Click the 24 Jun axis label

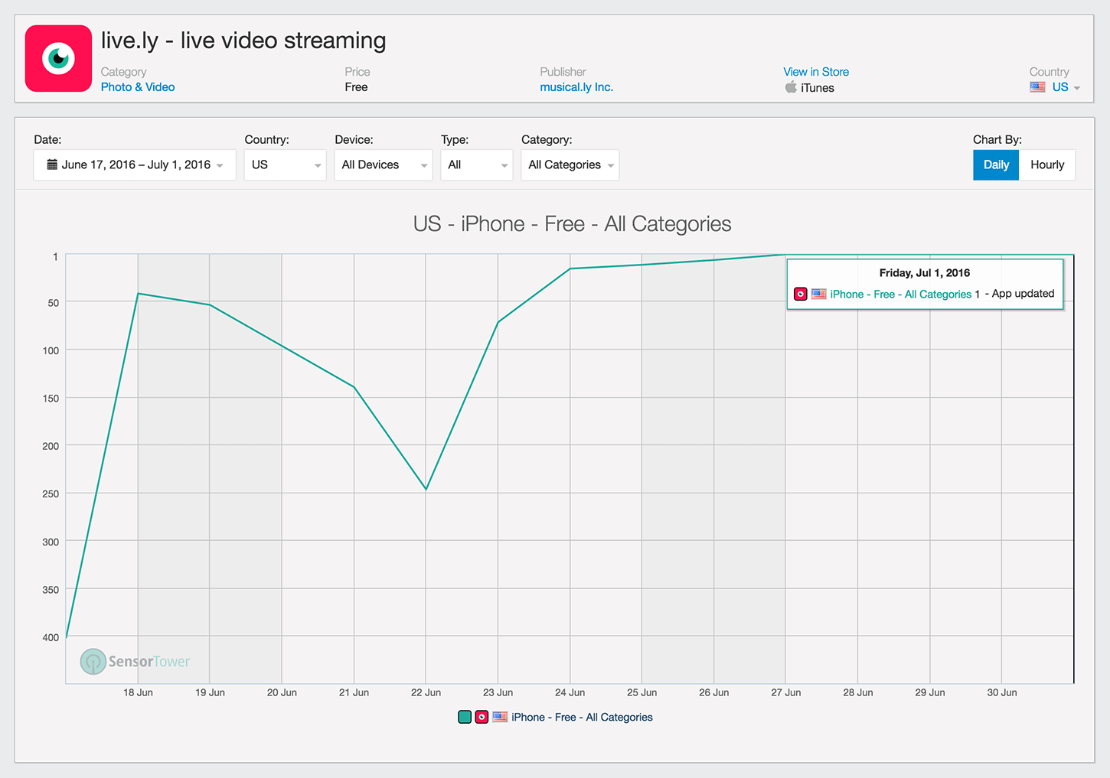tap(570, 692)
